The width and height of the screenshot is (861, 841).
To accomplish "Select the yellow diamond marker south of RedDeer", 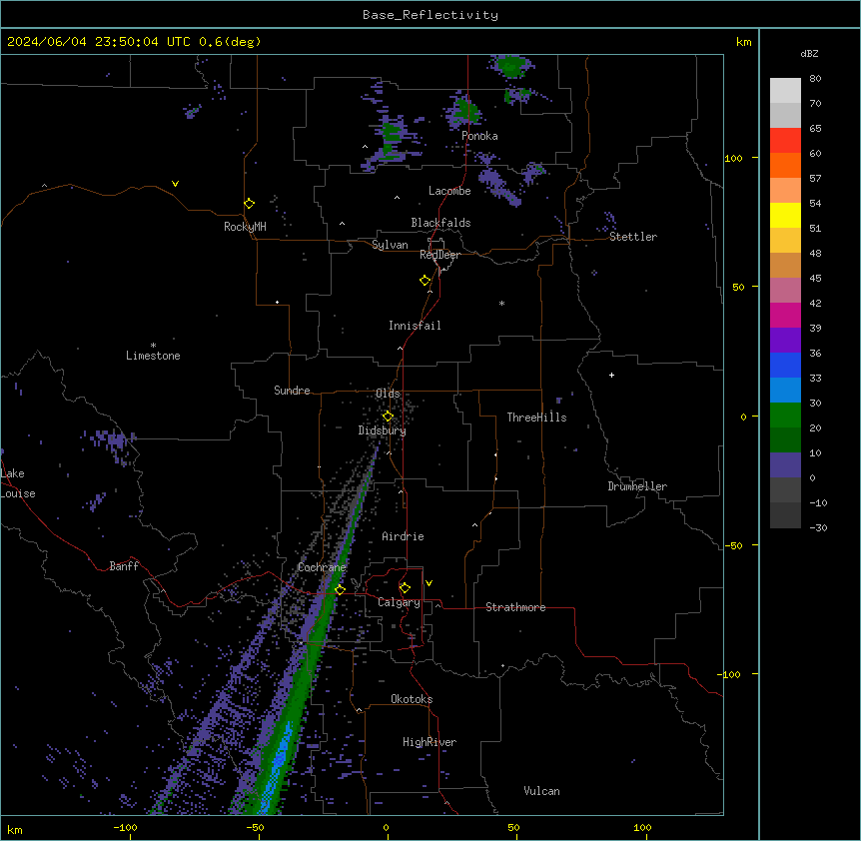I will pos(426,281).
